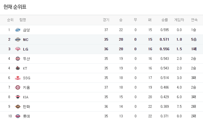
Task: Click the NC team logo icon
Action: 18,39
